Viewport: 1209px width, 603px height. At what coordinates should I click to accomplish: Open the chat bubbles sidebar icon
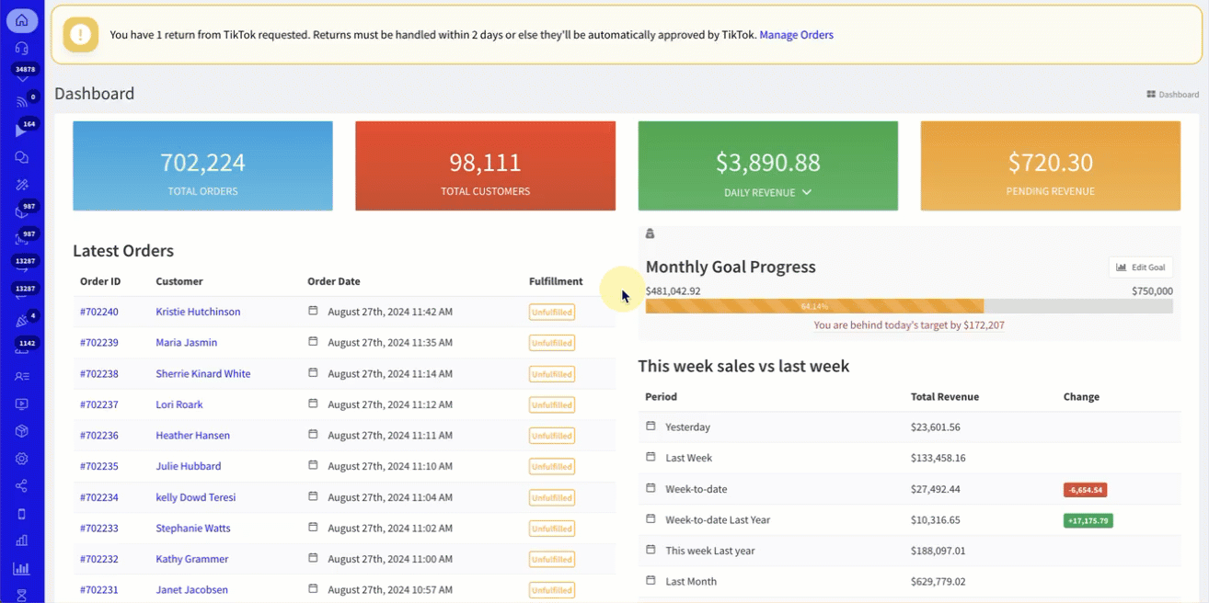point(22,157)
